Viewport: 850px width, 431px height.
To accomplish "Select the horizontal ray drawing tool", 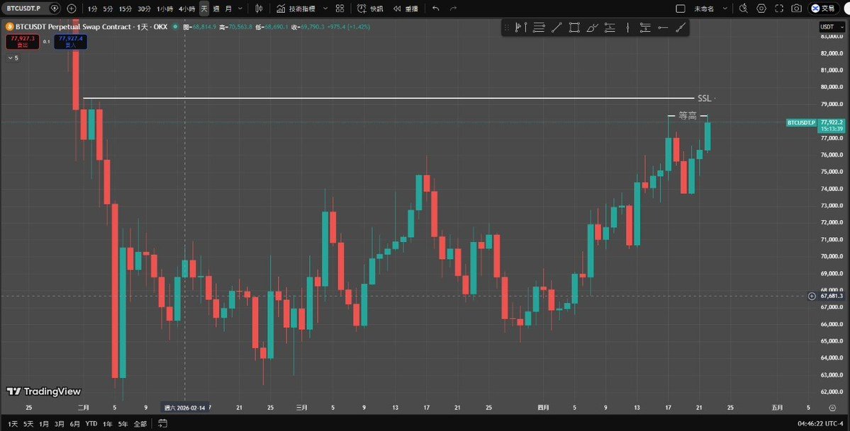I will point(663,28).
